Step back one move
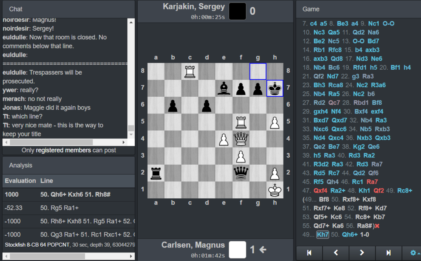Viewport: 421px width, 261px height. (x=335, y=253)
